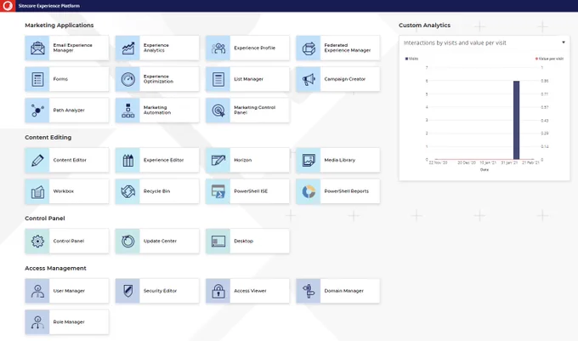This screenshot has height=341, width=578.
Task: Click the 'Marketing Control Panel' label
Action: point(255,110)
